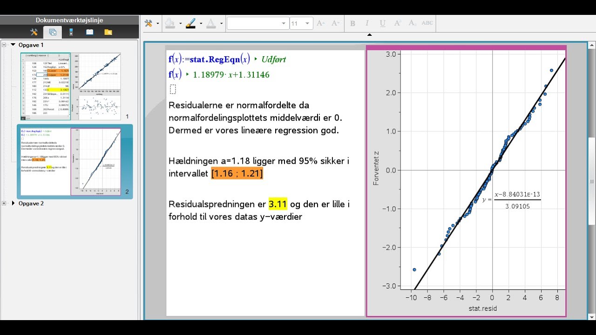
Task: Collapse Opgave 1 with minus box
Action: click(4, 45)
